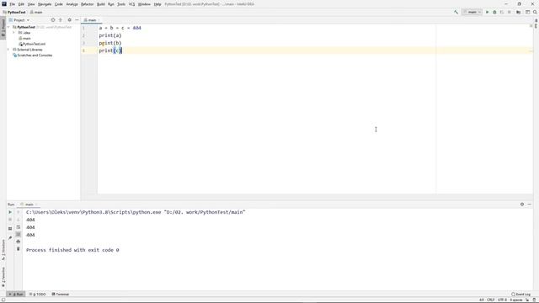Open the run configuration dropdown labeled main

click(x=472, y=12)
